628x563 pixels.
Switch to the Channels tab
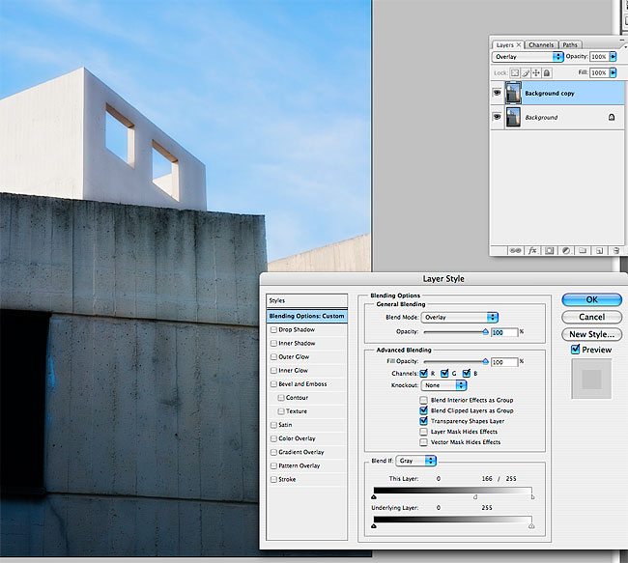(541, 44)
